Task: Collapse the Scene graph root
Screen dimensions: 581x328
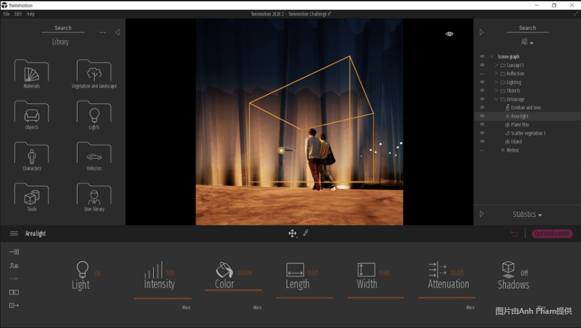Action: click(x=492, y=57)
